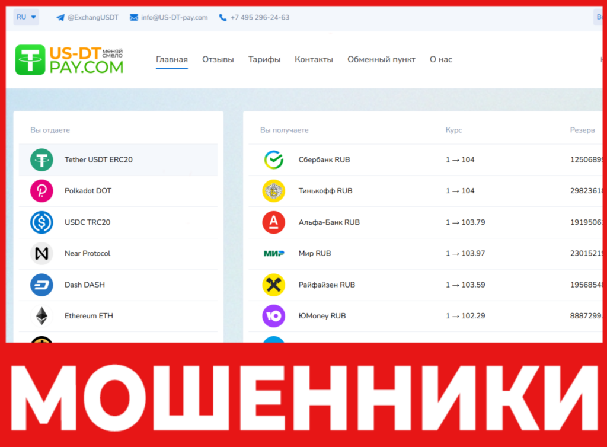The width and height of the screenshot is (607, 447).
Task: Select the Сбербанк RUB bank icon
Action: 274,159
